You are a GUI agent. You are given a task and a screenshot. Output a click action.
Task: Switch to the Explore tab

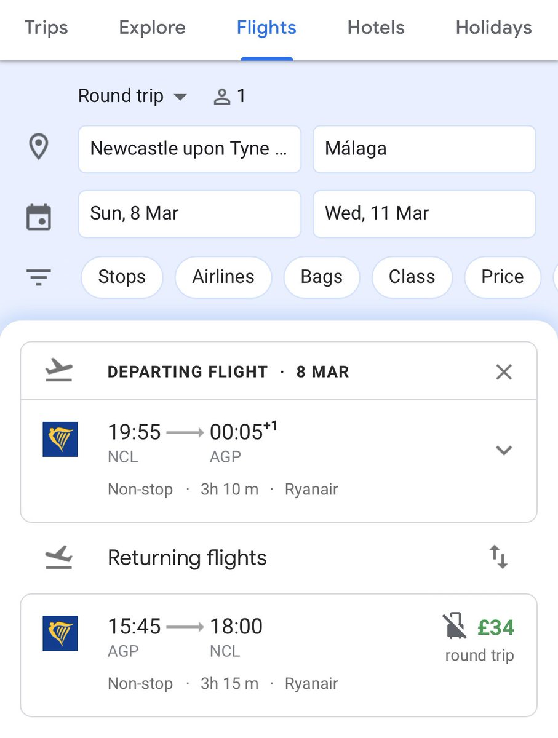coord(152,28)
